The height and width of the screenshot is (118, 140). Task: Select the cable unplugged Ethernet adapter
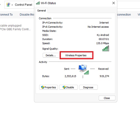pos(15,27)
